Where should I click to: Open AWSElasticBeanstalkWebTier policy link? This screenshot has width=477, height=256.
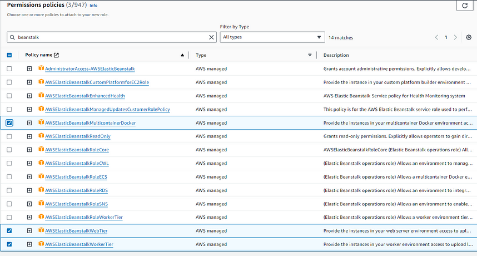click(x=76, y=231)
